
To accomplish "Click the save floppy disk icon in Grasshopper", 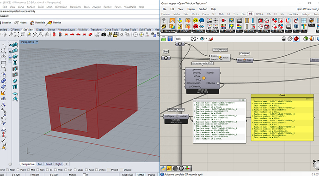I will coord(170,39).
